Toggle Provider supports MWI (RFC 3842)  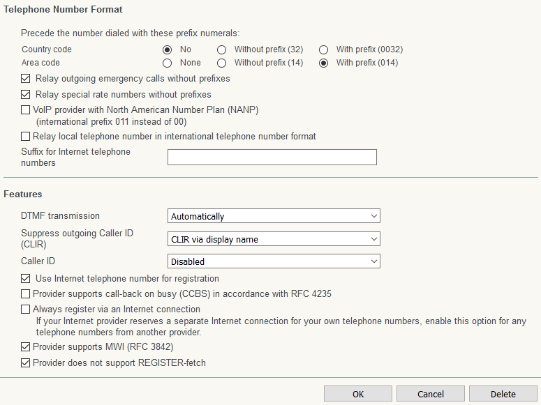[x=27, y=347]
